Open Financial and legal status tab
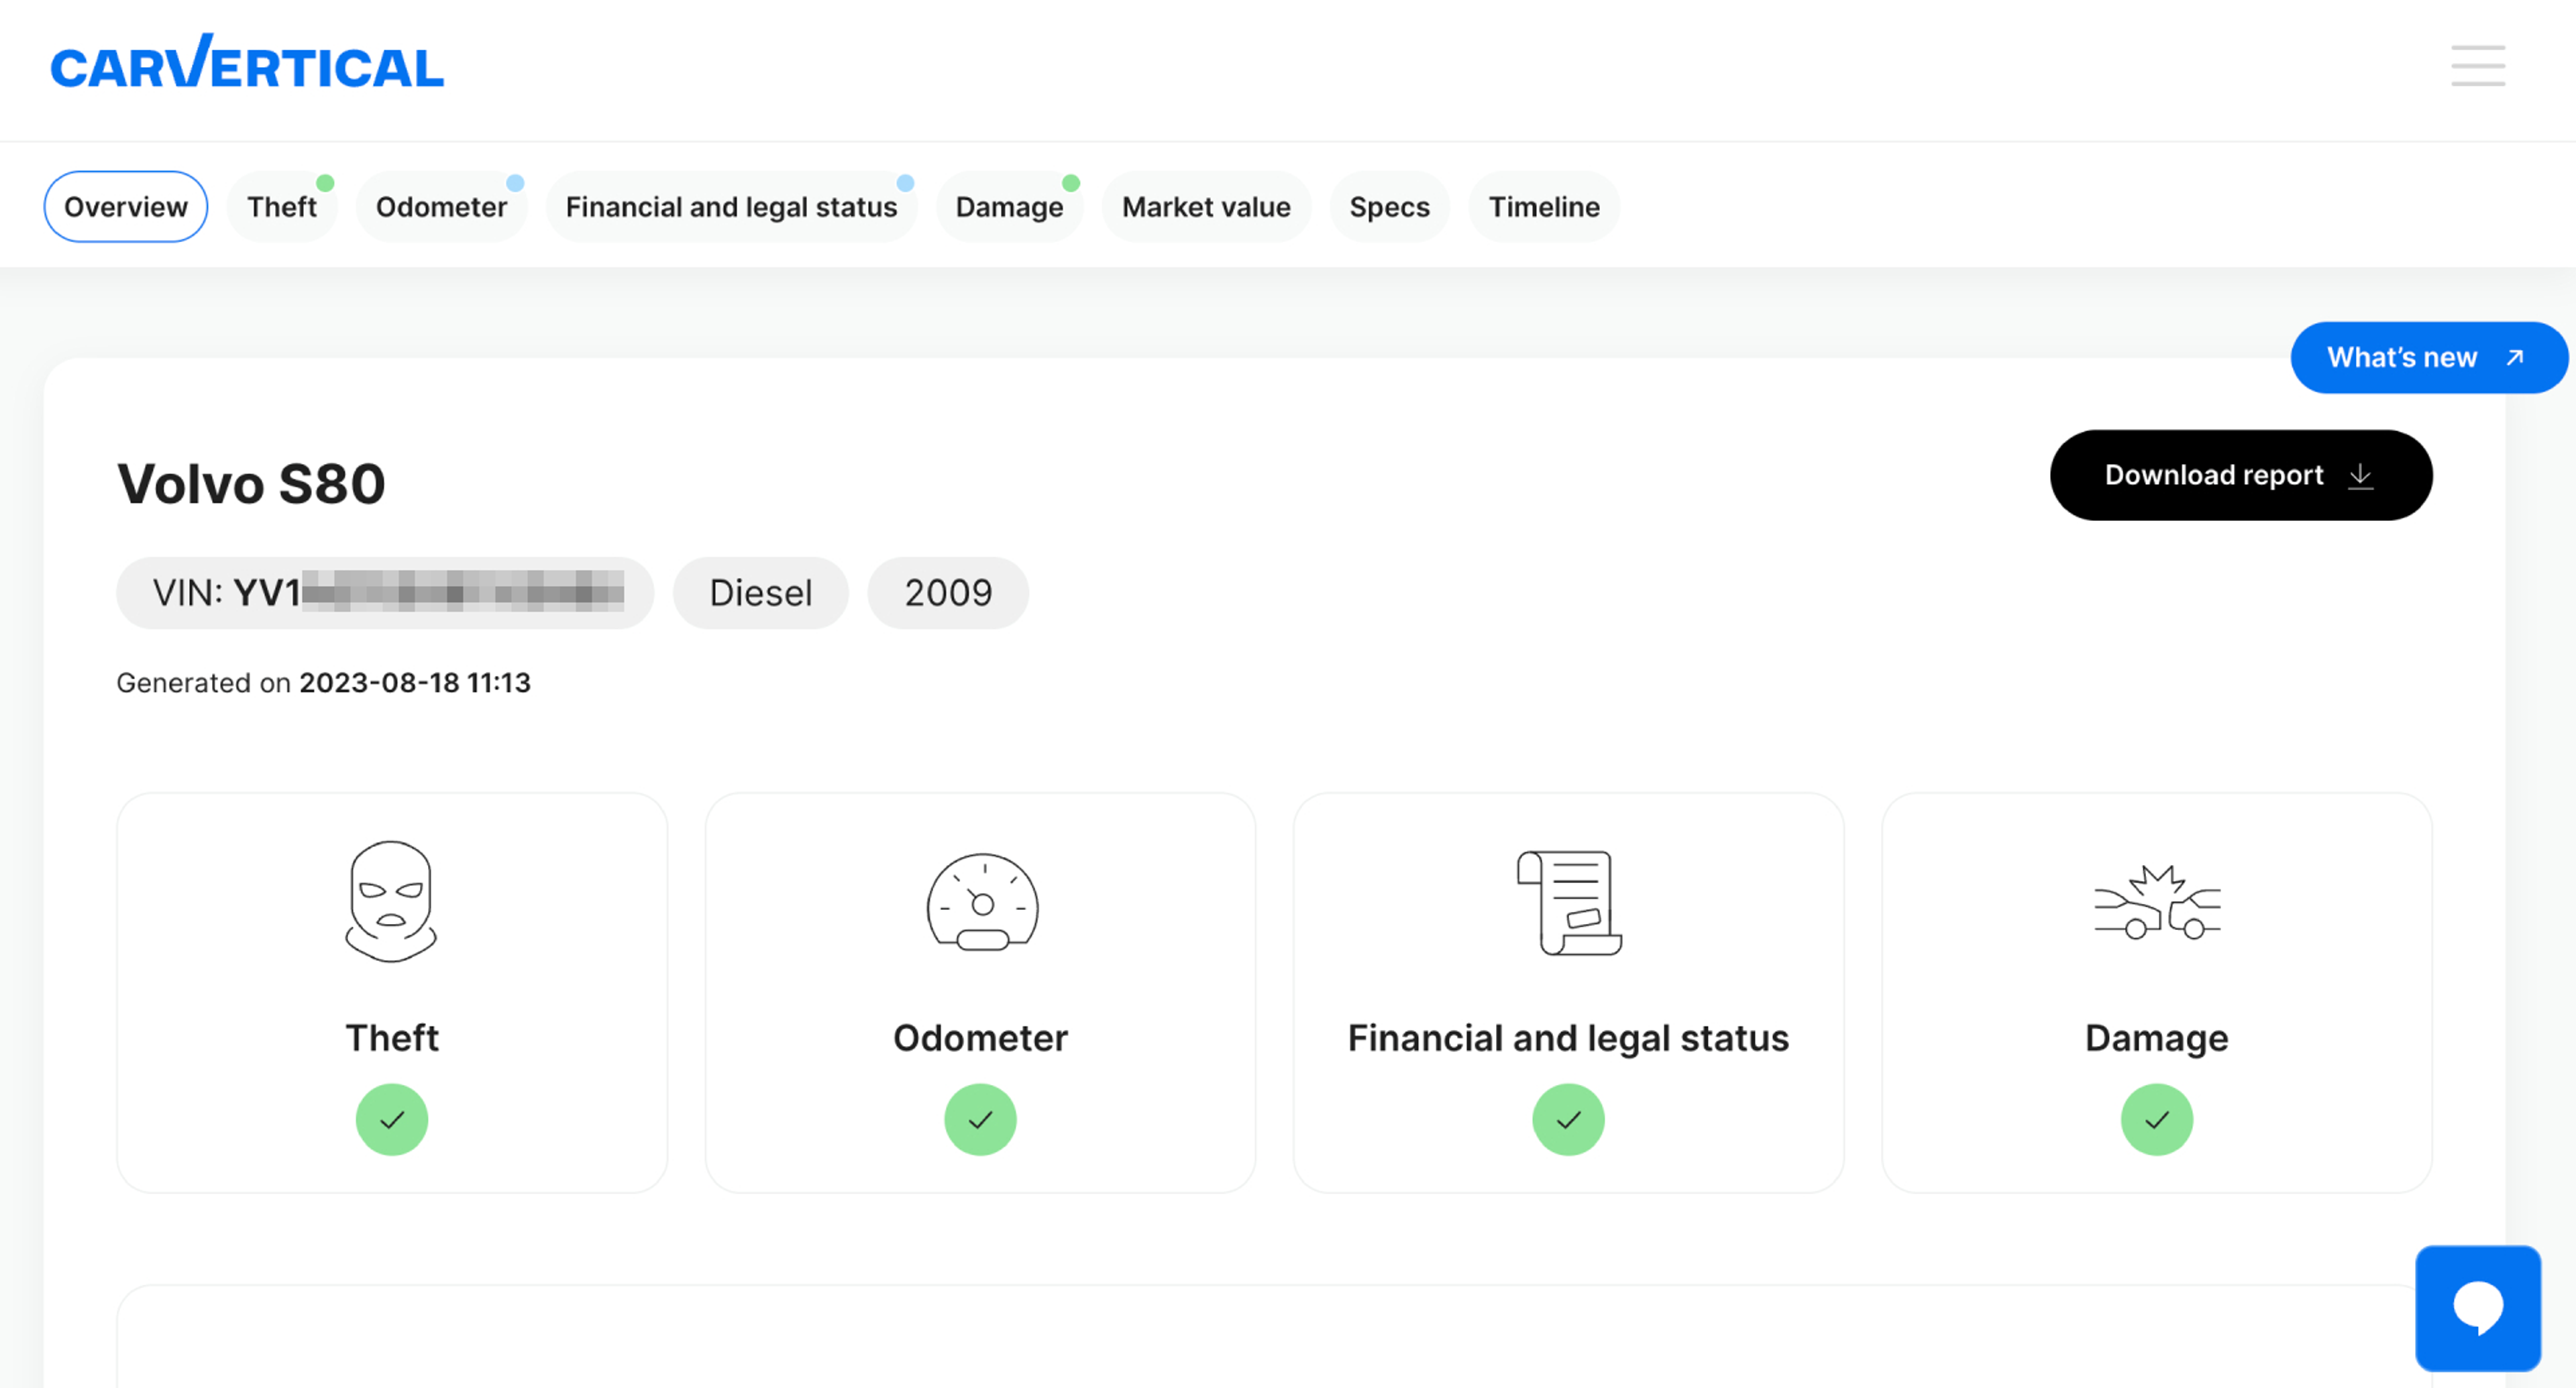This screenshot has width=2576, height=1388. [x=731, y=207]
